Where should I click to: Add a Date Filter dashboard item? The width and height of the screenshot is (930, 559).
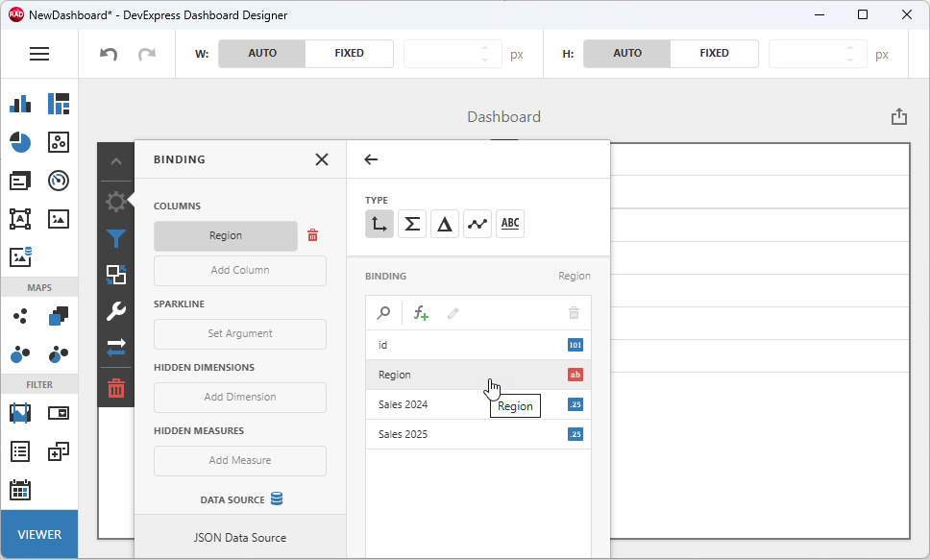pos(20,492)
